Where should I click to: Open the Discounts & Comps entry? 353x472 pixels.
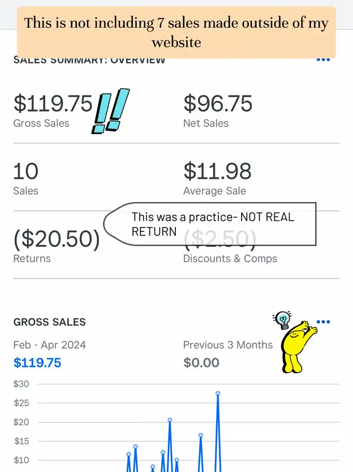(x=230, y=258)
